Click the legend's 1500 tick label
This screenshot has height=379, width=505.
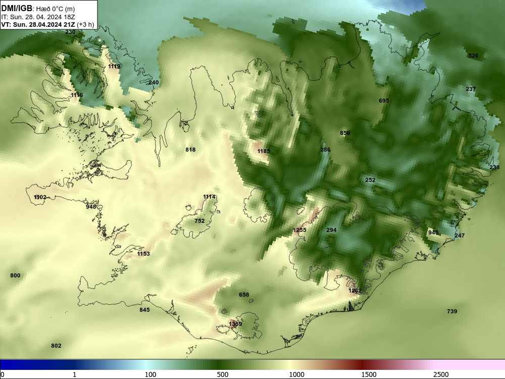[x=369, y=374]
